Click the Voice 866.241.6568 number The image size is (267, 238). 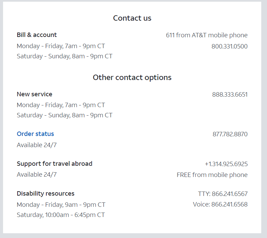(220, 204)
